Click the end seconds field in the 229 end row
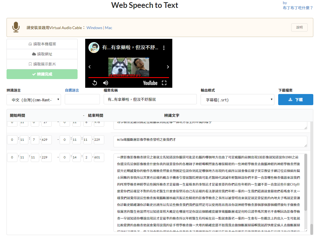 coord(87,140)
